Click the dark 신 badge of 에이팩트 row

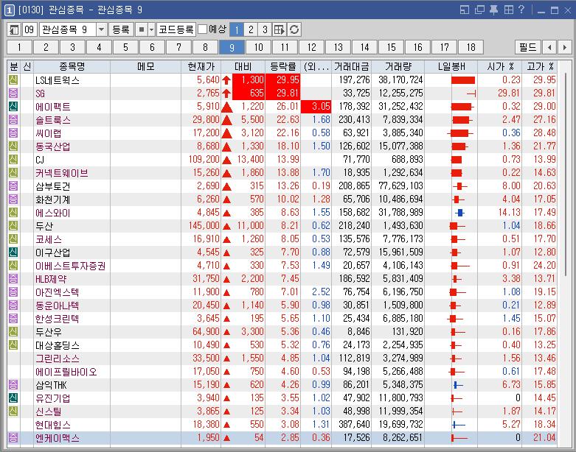(x=13, y=106)
